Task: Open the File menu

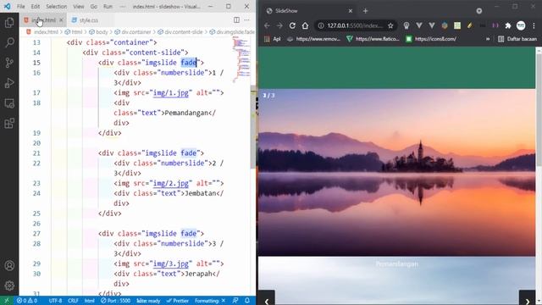Action: tap(20, 7)
